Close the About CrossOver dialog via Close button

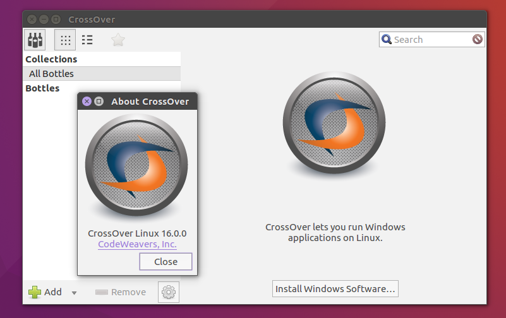tap(166, 262)
